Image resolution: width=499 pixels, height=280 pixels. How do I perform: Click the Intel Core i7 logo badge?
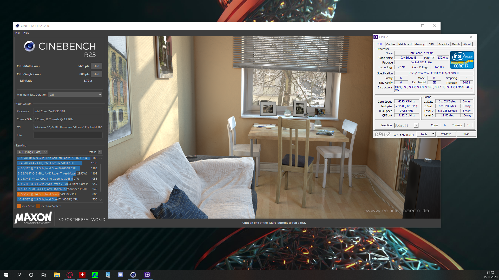coord(462,60)
